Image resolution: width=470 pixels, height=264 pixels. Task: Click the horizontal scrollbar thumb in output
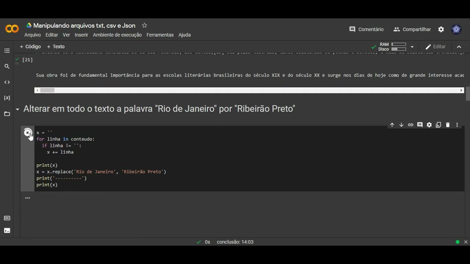pos(47,90)
